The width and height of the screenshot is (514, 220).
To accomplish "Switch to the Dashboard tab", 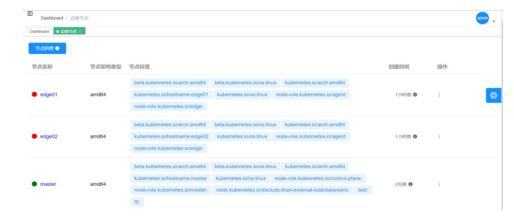I will [39, 31].
